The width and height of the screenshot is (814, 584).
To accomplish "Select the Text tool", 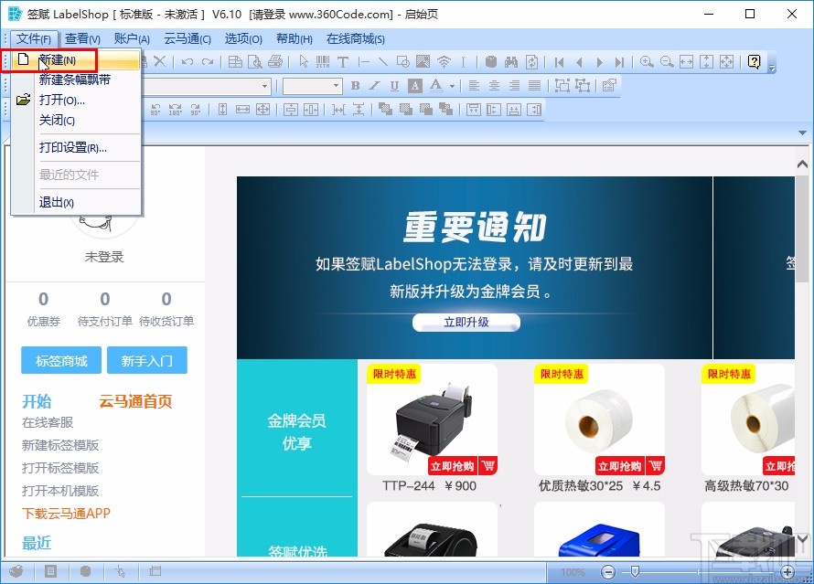I will (345, 61).
